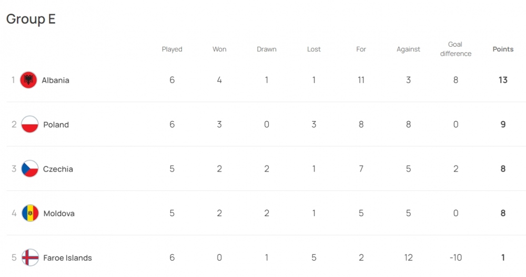The width and height of the screenshot is (526, 277).
Task: Select the Czechia team name
Action: [x=58, y=169]
